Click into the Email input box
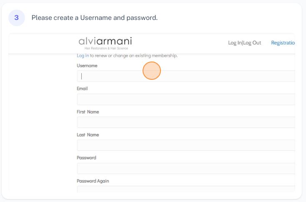The image size is (306, 202). 186,99
